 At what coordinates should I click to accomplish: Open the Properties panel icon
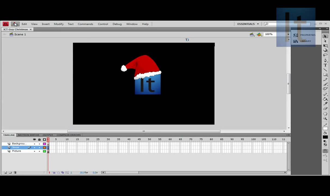296,35
